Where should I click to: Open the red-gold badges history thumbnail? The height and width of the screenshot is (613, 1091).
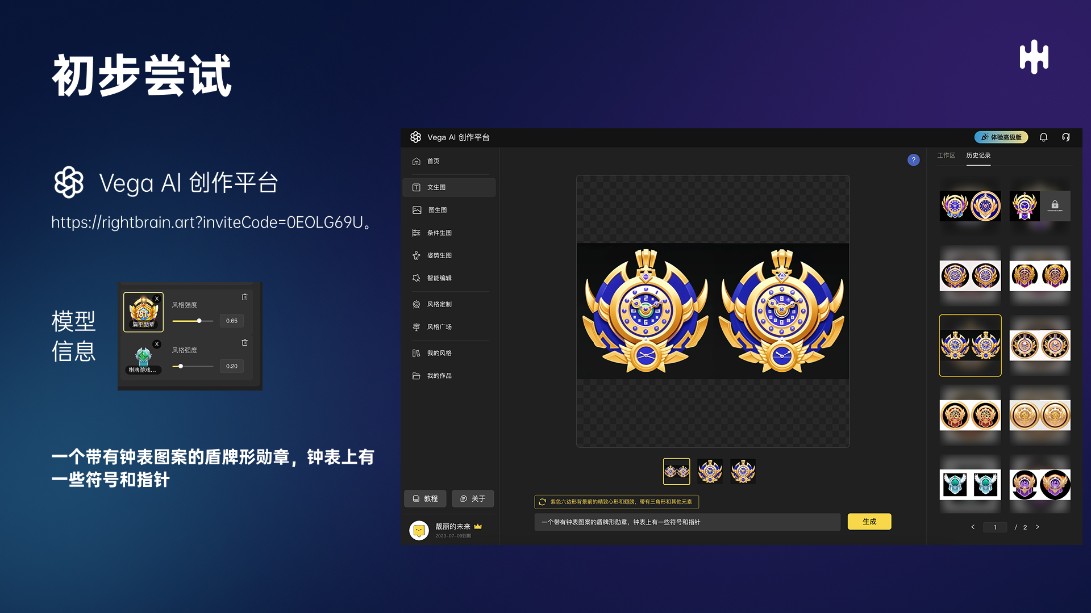point(970,415)
